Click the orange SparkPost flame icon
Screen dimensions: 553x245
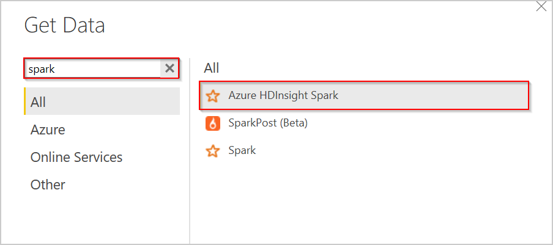coord(212,123)
